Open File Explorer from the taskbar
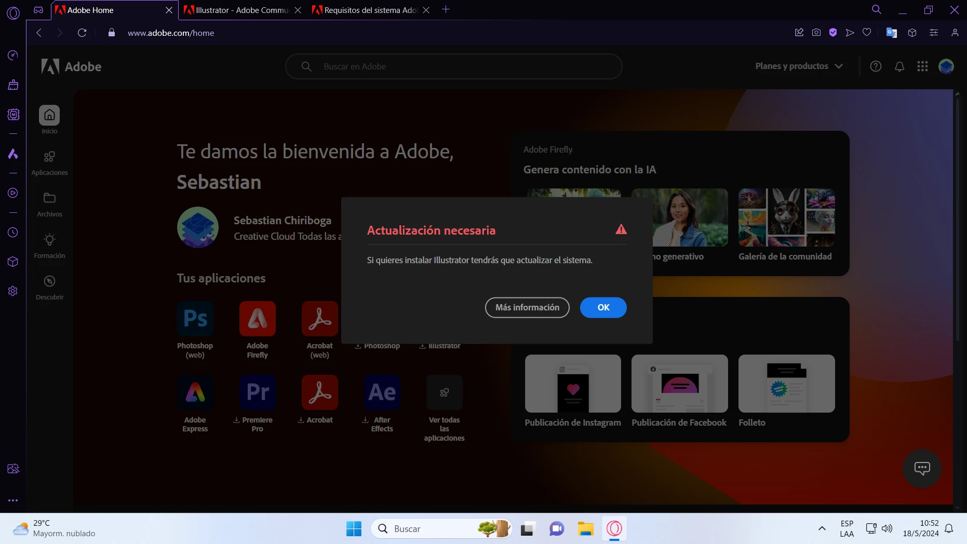 tap(585, 528)
